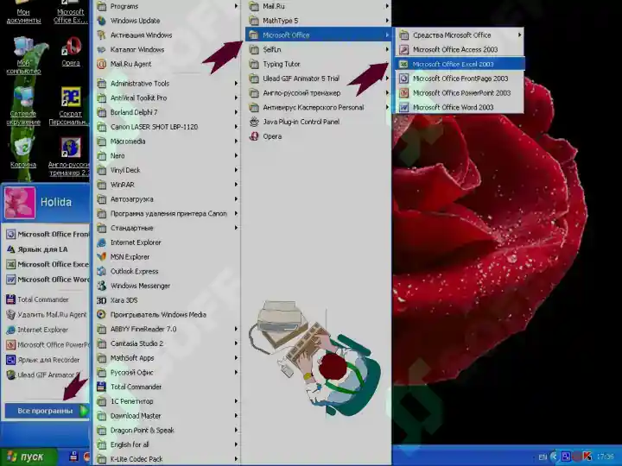Image resolution: width=622 pixels, height=466 pixels.
Task: Open Каталог Windows entry
Action: (x=168, y=49)
